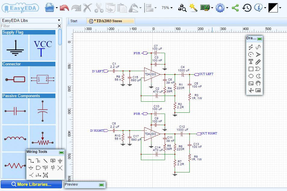Select the Text drawing tool
Viewport: 287px width, 191px height.
point(251,61)
